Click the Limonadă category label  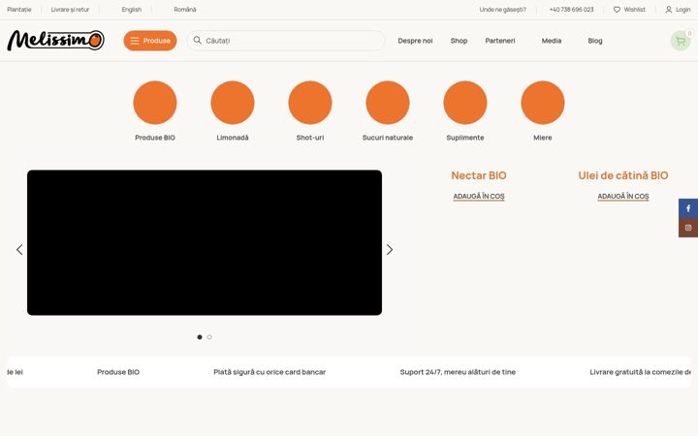[x=233, y=138]
